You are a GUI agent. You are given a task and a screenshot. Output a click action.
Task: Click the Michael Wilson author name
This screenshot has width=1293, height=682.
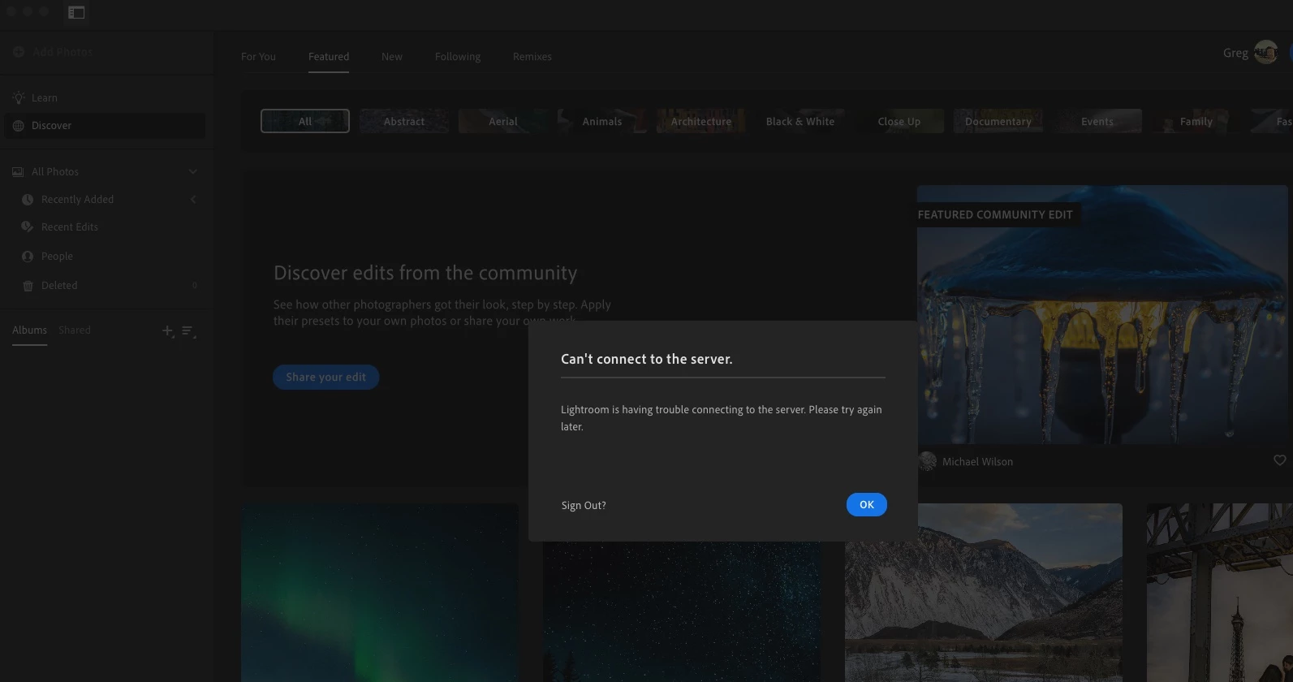pyautogui.click(x=977, y=461)
